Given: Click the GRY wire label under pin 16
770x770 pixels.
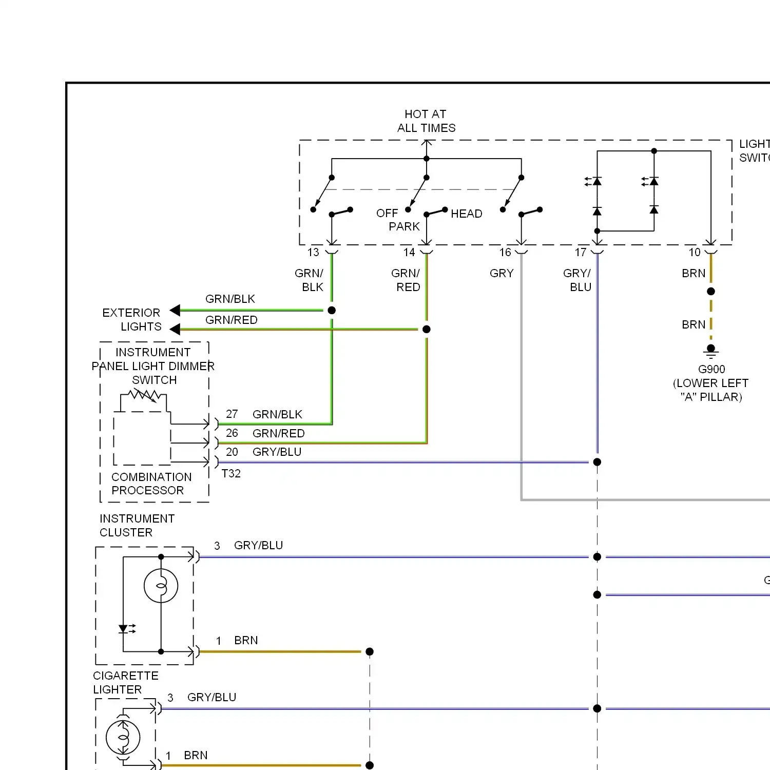Looking at the screenshot, I should pyautogui.click(x=502, y=273).
